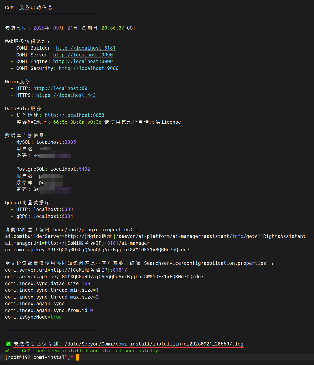Click the 'Qdrant向量数据库' section heading
Viewport: 314px width, 365px height.
(x=29, y=203)
